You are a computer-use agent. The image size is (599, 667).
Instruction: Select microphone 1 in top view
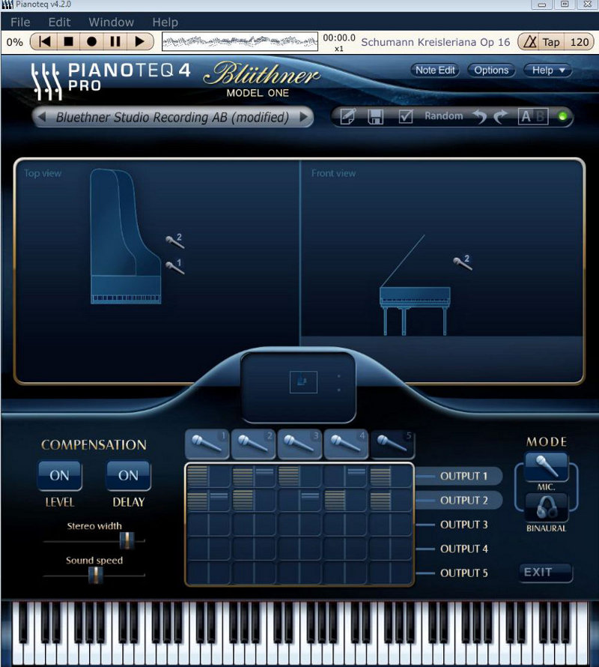[x=174, y=267]
